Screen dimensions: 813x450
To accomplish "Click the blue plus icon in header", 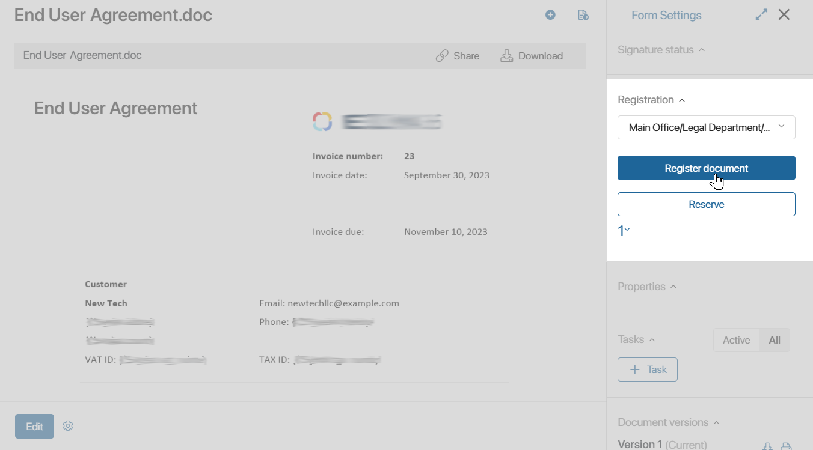I will click(x=550, y=15).
